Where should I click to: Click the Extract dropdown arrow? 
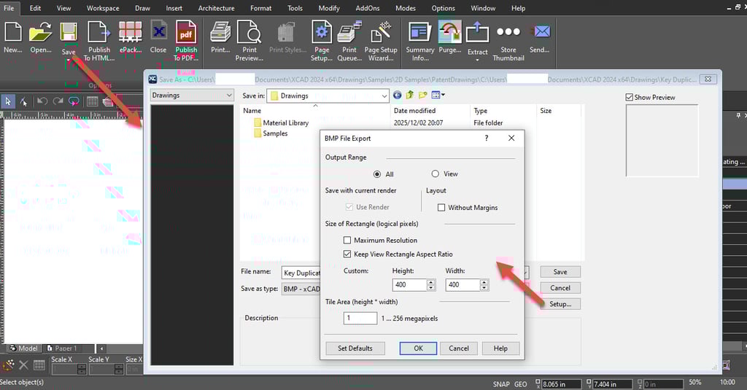point(477,60)
